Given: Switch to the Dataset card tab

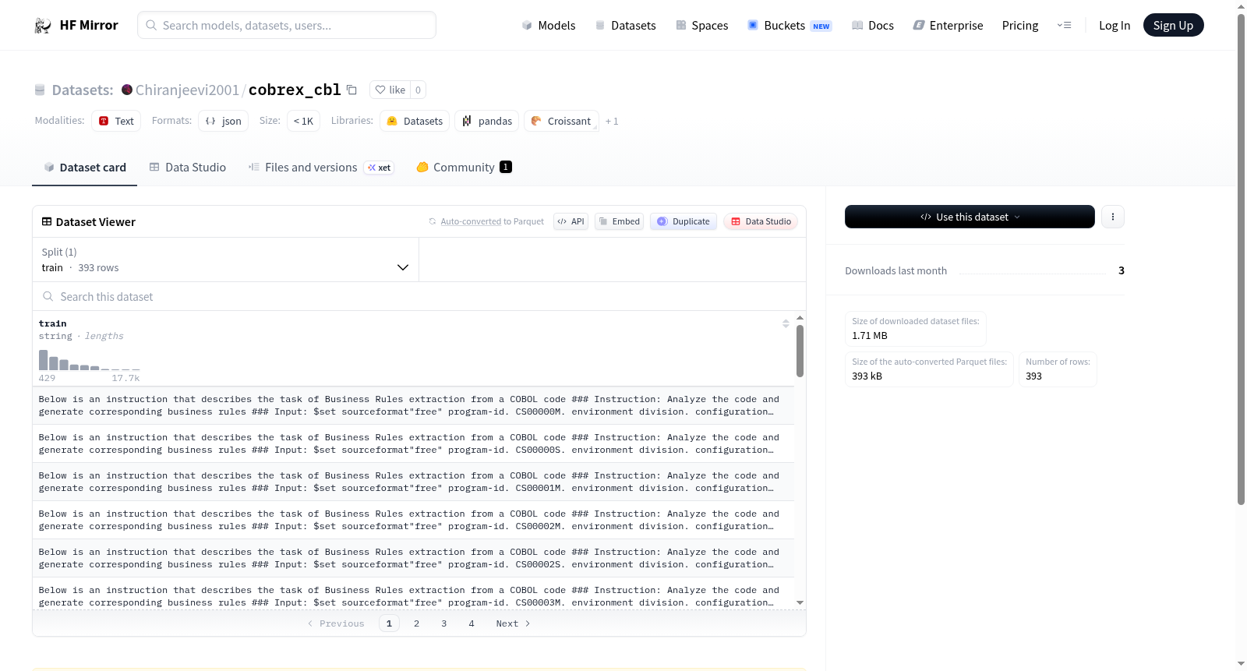Looking at the screenshot, I should pyautogui.click(x=84, y=168).
